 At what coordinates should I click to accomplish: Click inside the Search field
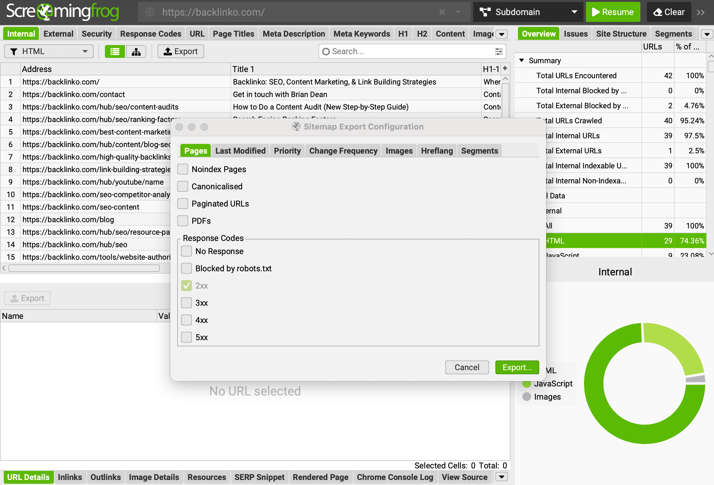[x=391, y=51]
